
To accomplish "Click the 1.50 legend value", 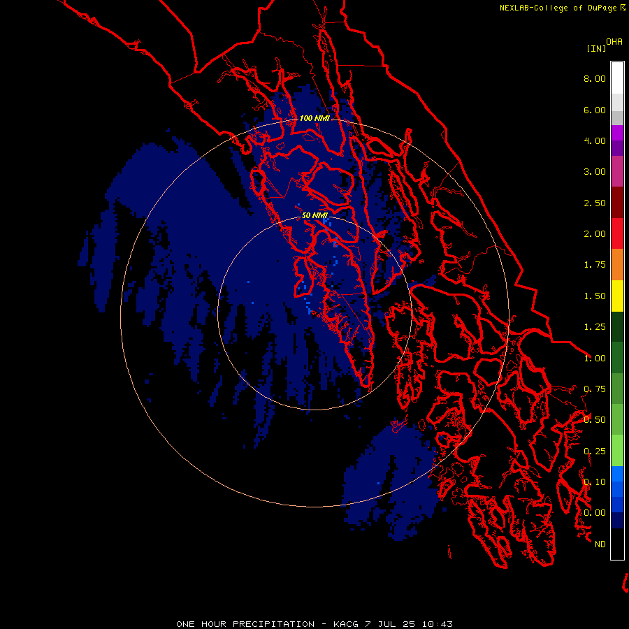I will tap(595, 296).
